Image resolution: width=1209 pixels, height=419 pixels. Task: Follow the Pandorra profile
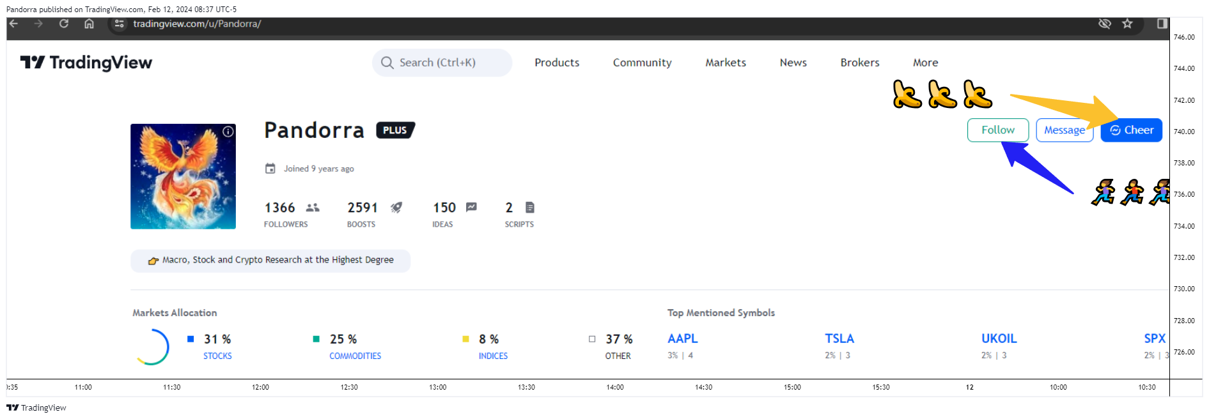[x=998, y=130]
